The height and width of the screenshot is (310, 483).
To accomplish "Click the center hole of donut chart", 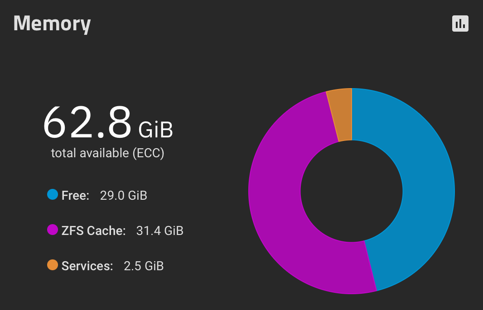I will [352, 191].
